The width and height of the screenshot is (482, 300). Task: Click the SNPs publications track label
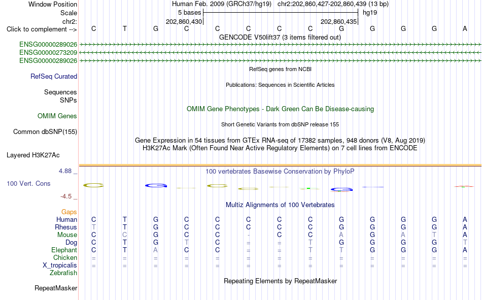coord(68,101)
